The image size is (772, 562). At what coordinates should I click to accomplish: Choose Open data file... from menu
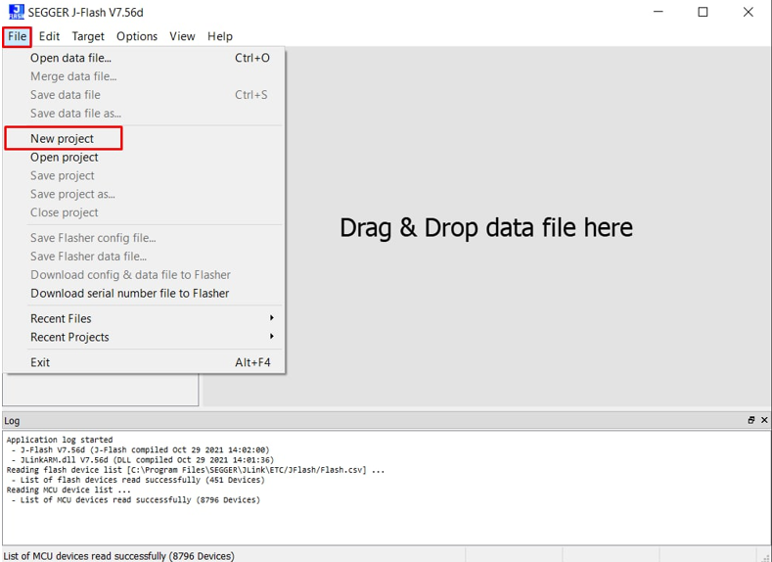click(144, 58)
